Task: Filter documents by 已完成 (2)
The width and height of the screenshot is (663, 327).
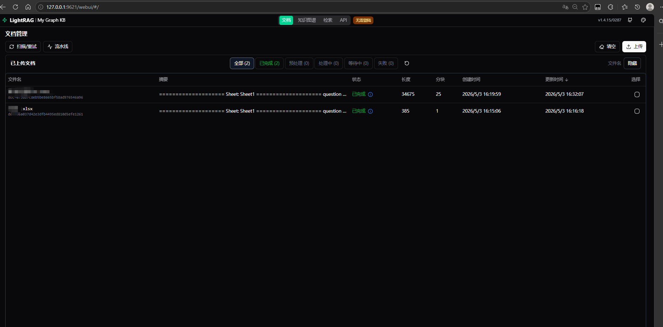Action: tap(269, 63)
